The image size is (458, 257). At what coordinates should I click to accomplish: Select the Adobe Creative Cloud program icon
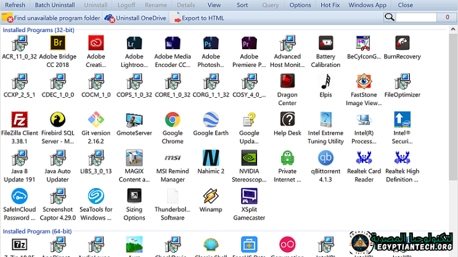[x=96, y=43]
